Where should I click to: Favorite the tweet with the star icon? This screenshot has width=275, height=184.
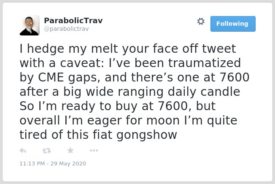point(70,150)
